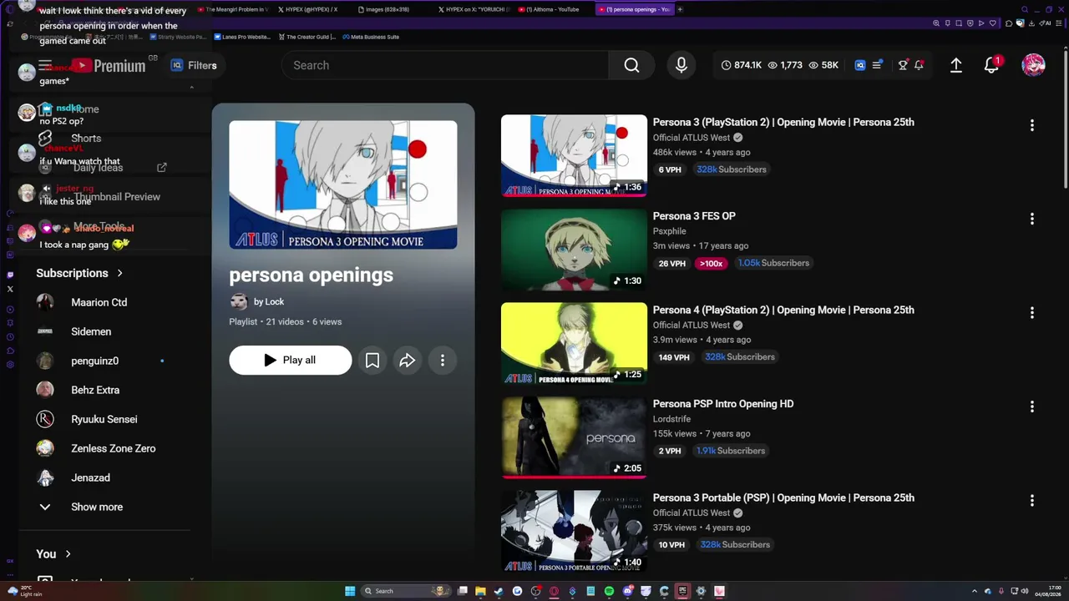Image resolution: width=1069 pixels, height=601 pixels.
Task: Click the Windows taskbar search box
Action: 406,591
